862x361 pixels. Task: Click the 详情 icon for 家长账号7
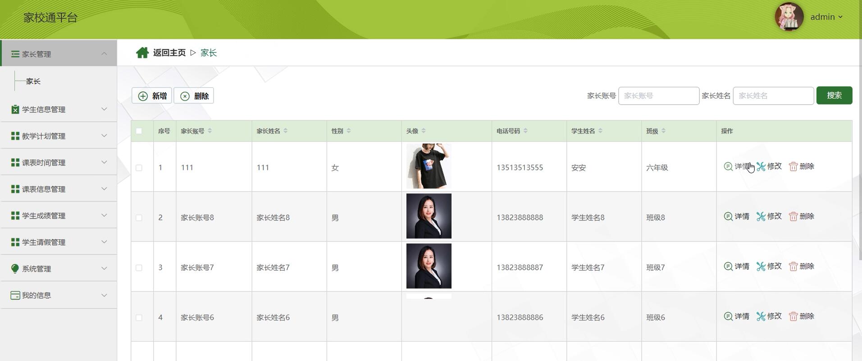coord(728,266)
